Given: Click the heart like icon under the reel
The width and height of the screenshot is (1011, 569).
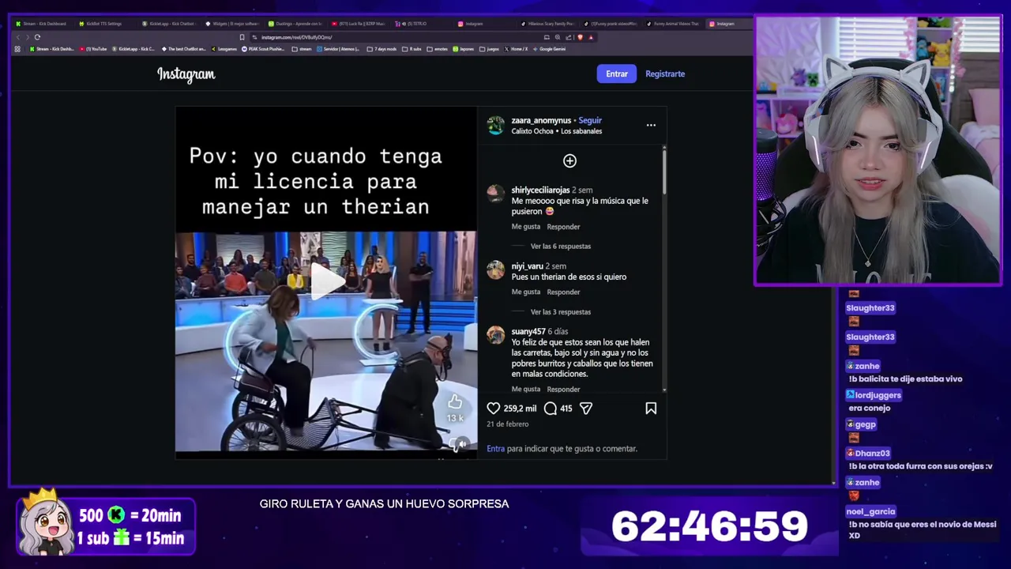Looking at the screenshot, I should 493,409.
